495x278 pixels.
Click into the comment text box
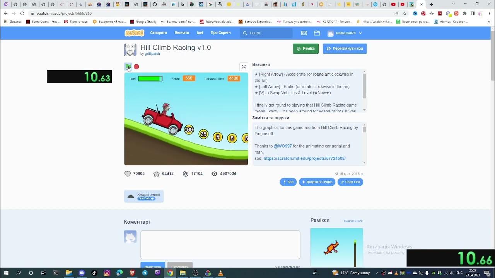(x=220, y=245)
